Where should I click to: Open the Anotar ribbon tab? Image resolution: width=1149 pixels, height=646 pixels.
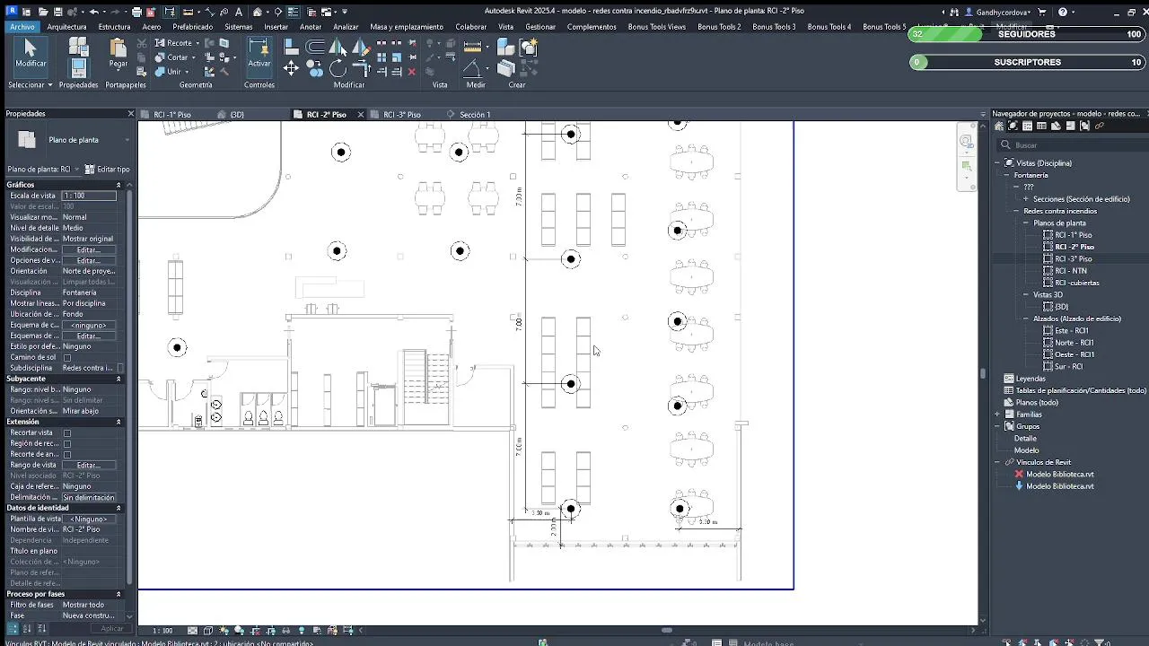click(x=311, y=27)
